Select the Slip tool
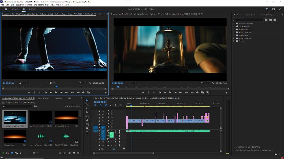The width and height of the screenshot is (284, 159). tap(87, 116)
